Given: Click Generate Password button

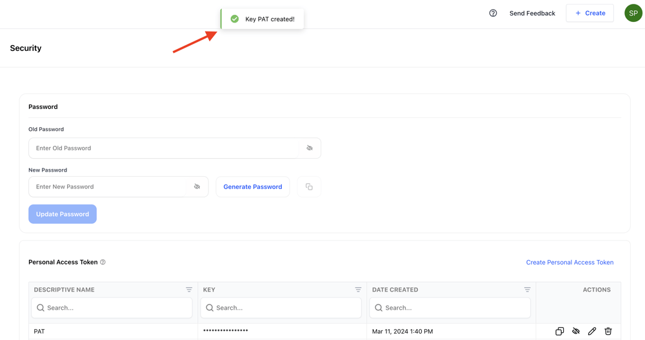Looking at the screenshot, I should 252,187.
